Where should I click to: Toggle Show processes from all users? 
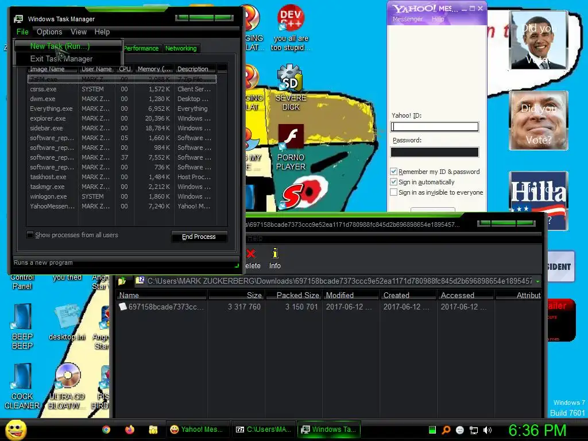point(30,235)
